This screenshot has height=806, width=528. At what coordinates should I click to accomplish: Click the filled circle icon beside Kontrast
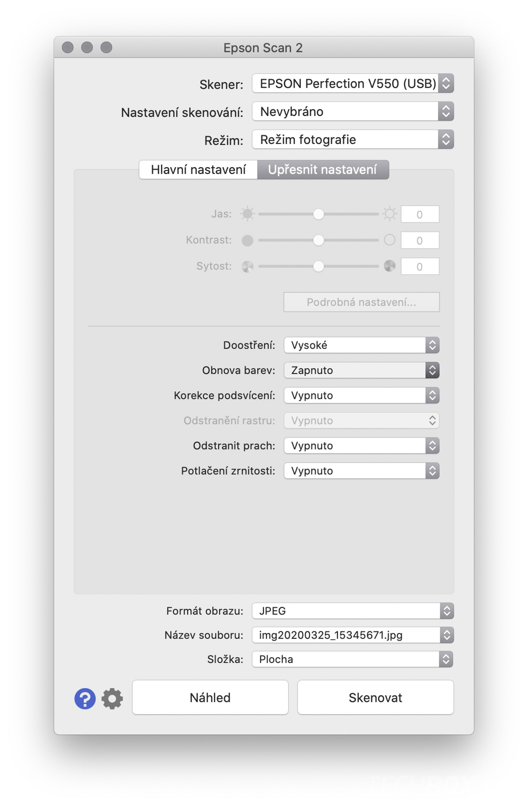247,240
